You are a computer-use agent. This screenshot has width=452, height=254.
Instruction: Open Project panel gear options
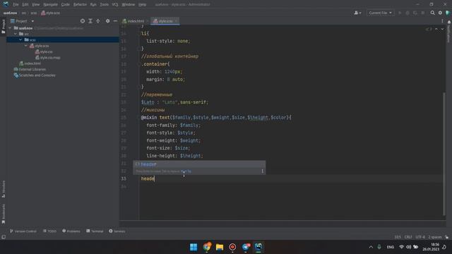[107, 21]
